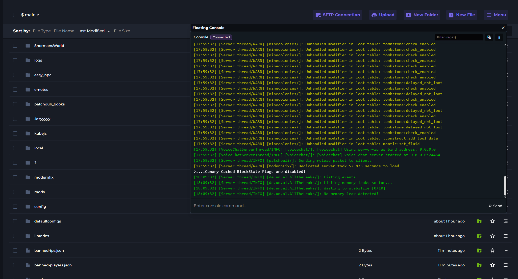Viewport: 518px width, 279px height.
Task: Pause the console output
Action: click(x=499, y=37)
